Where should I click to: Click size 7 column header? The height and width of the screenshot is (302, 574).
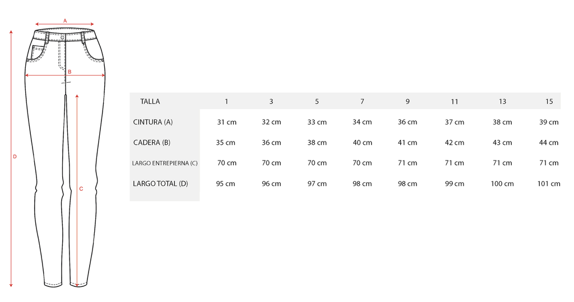pyautogui.click(x=362, y=102)
